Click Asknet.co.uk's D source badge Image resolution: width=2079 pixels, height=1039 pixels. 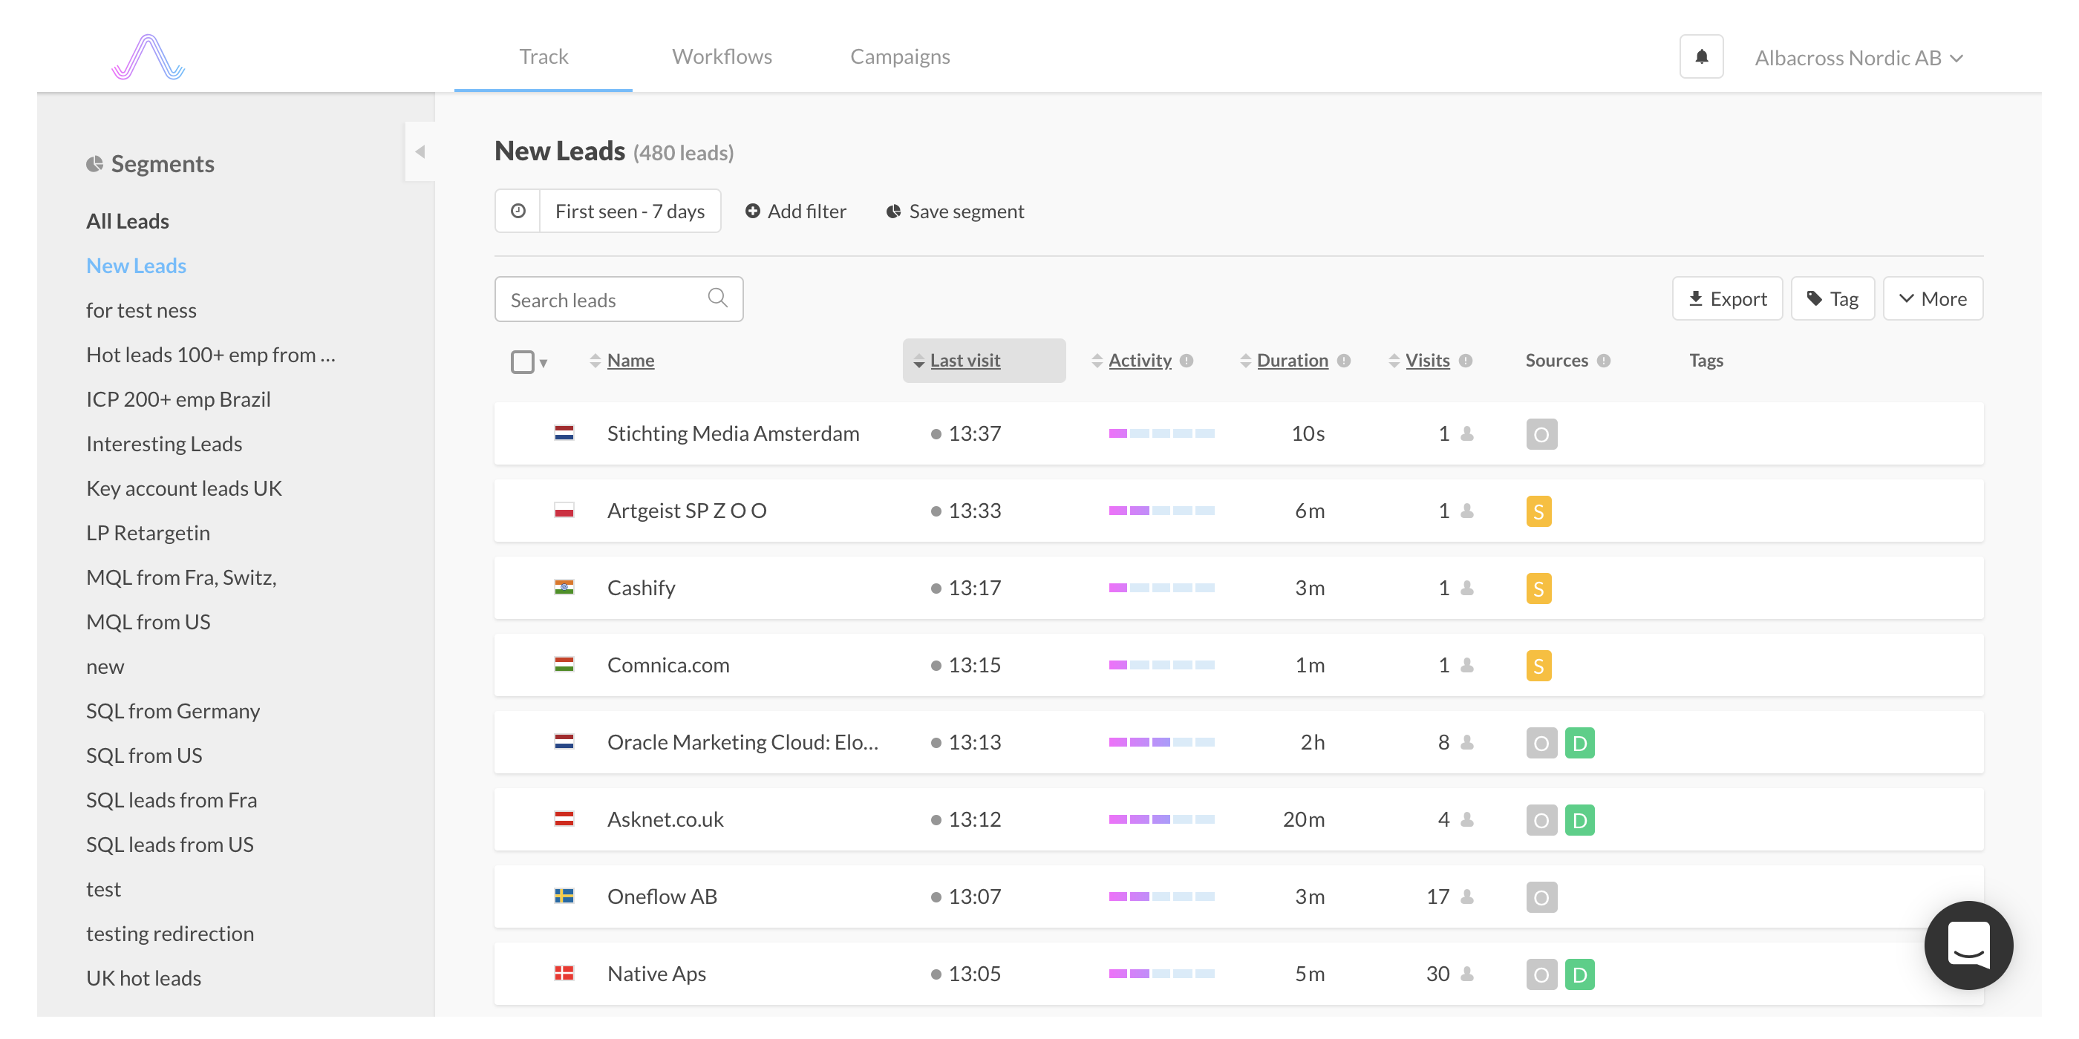(x=1579, y=820)
